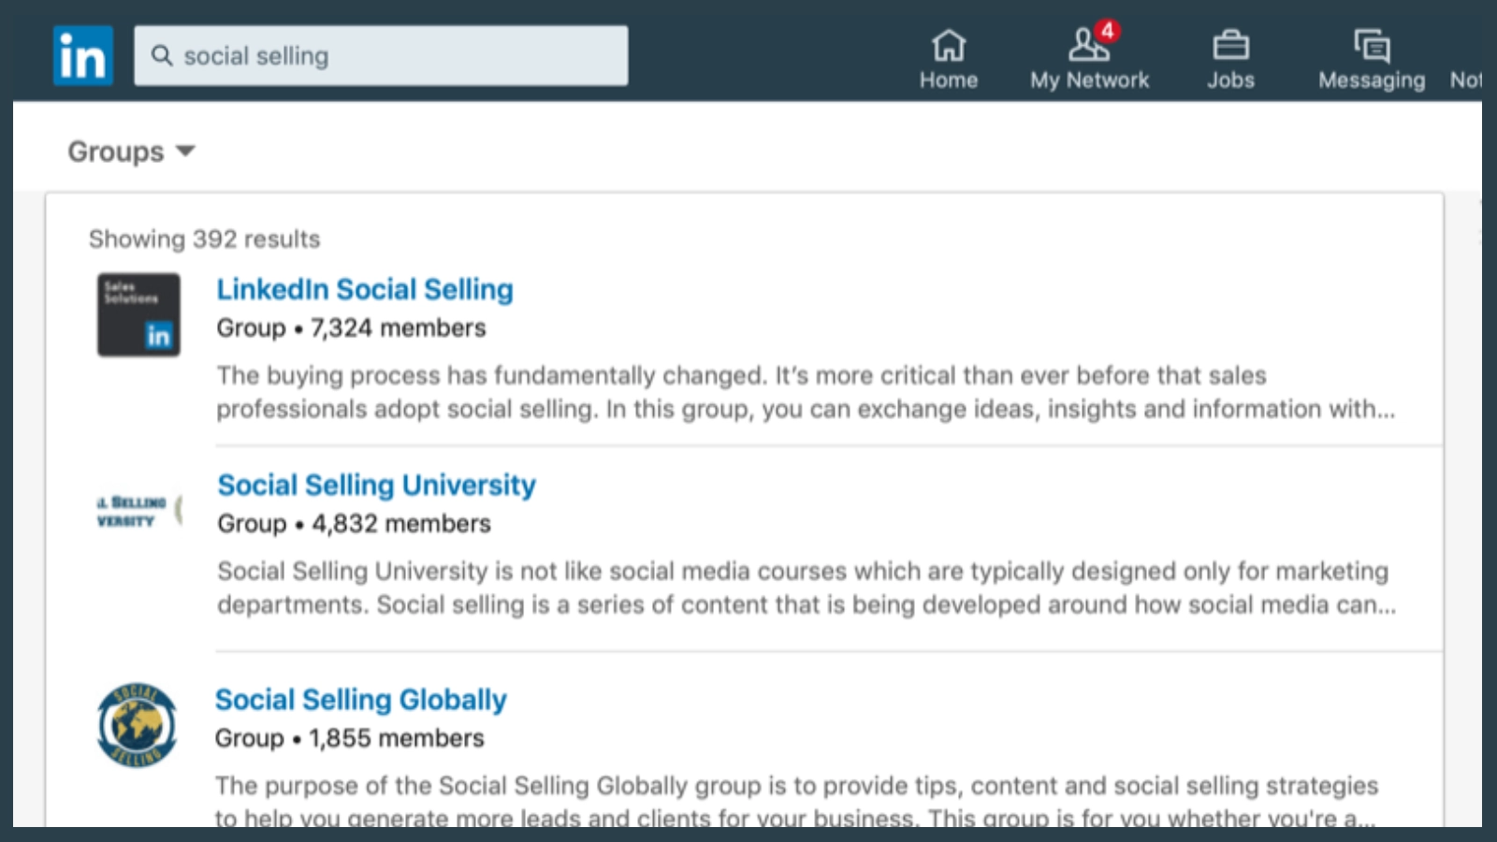The width and height of the screenshot is (1497, 842).
Task: Click the Sales Solutions group thumbnail
Action: (138, 314)
